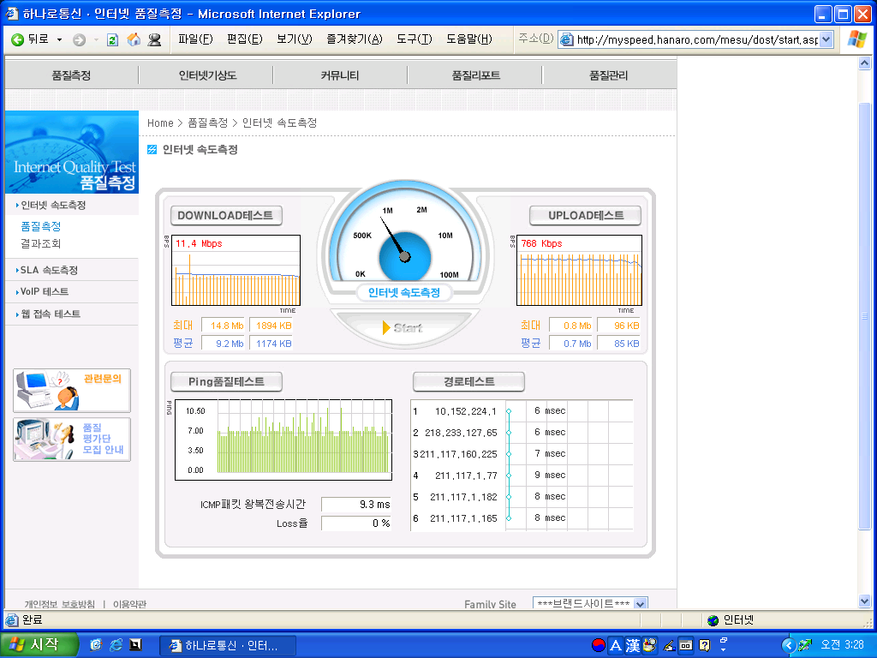Click the blue square icon beside 인터넷 속도측정 heading

pos(152,149)
